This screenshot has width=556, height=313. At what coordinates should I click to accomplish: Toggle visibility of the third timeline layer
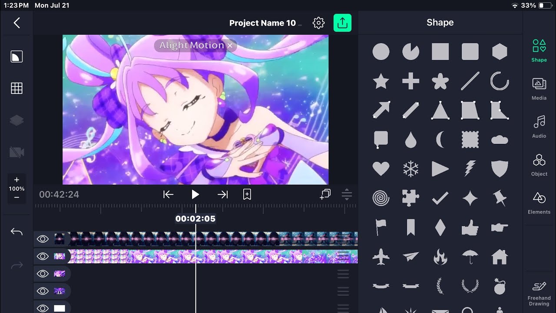43,273
